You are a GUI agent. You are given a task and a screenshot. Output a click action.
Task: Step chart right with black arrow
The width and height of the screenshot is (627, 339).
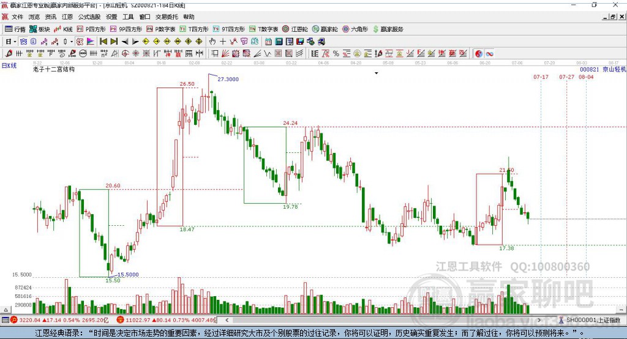(135, 42)
